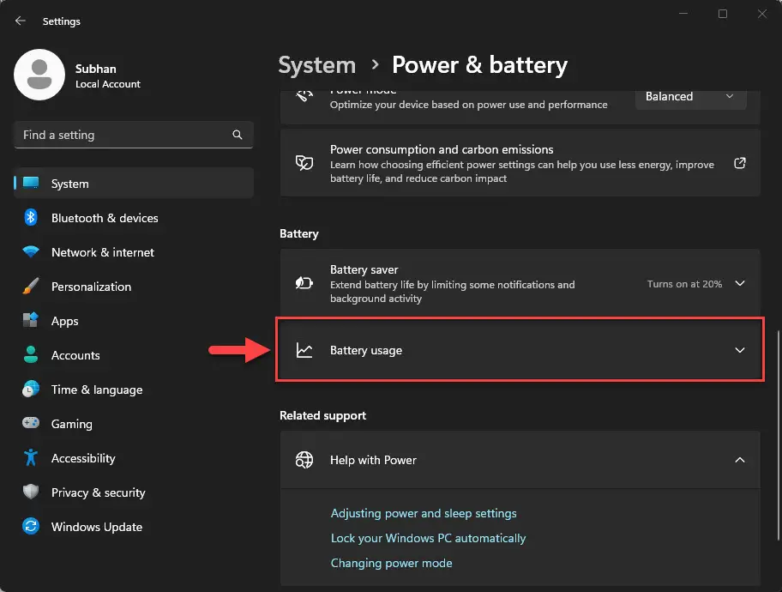Collapse the Help with Power section
The height and width of the screenshot is (592, 782).
tap(740, 460)
